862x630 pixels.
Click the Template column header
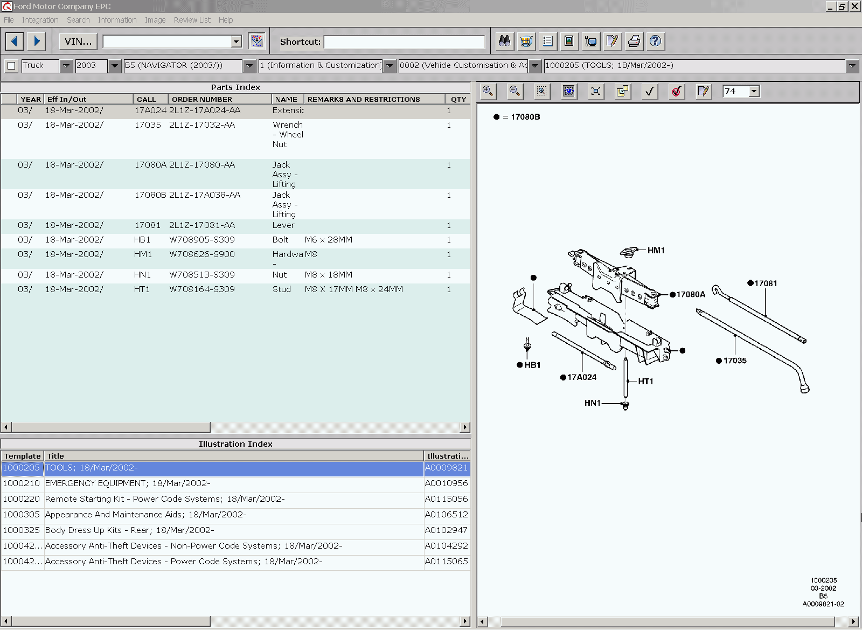point(22,456)
